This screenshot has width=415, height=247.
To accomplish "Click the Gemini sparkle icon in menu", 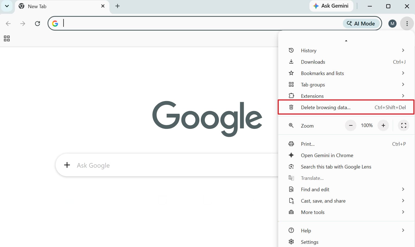I will [x=291, y=155].
